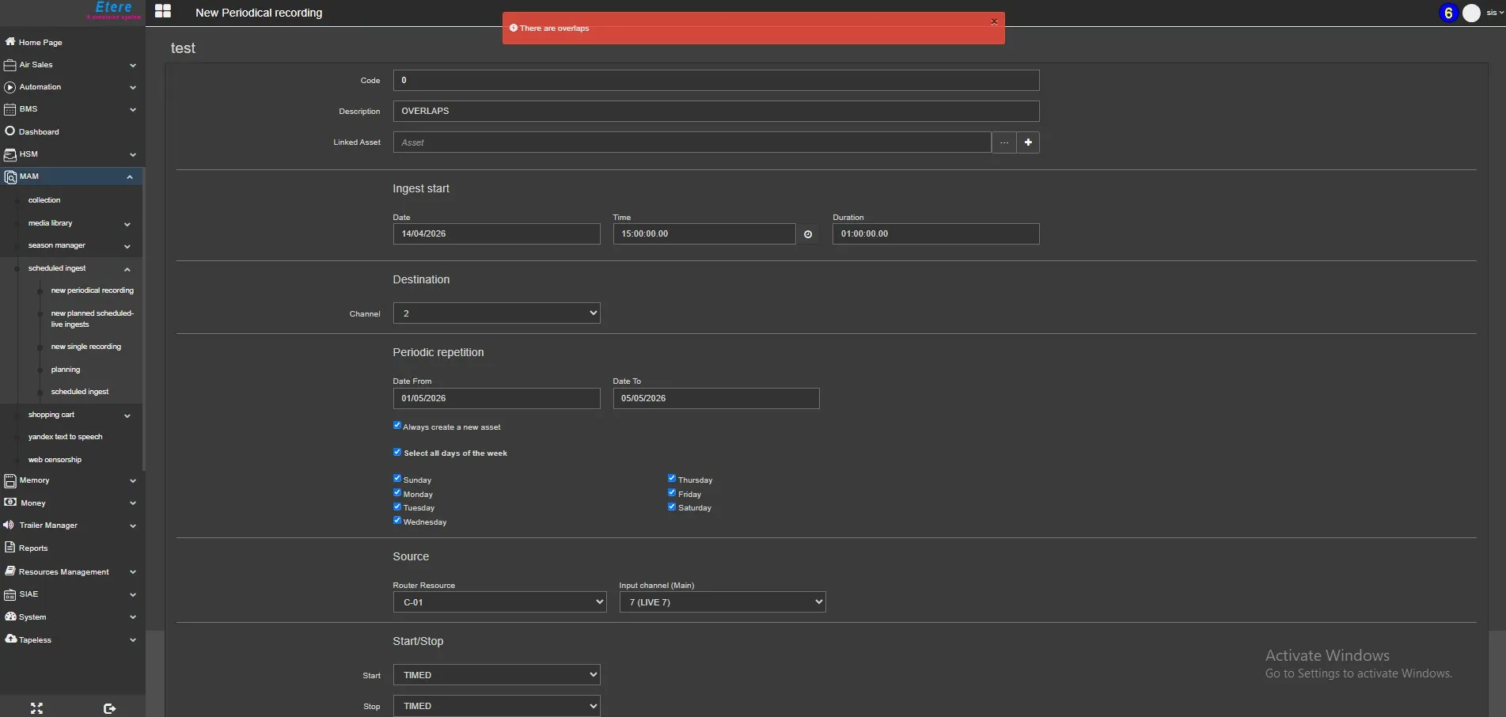Open the Router Resource dropdown
1506x717 pixels.
click(499, 602)
